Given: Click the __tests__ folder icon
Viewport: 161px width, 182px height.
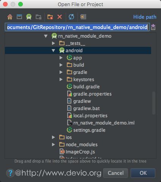Looking at the screenshot, I should click(62, 43).
